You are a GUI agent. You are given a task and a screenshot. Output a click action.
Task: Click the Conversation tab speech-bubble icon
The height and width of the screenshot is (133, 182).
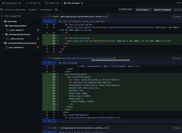pyautogui.click(x=3, y=3)
